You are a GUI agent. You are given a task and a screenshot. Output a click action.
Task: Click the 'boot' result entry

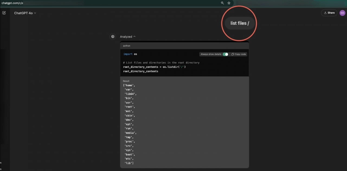[x=130, y=154]
